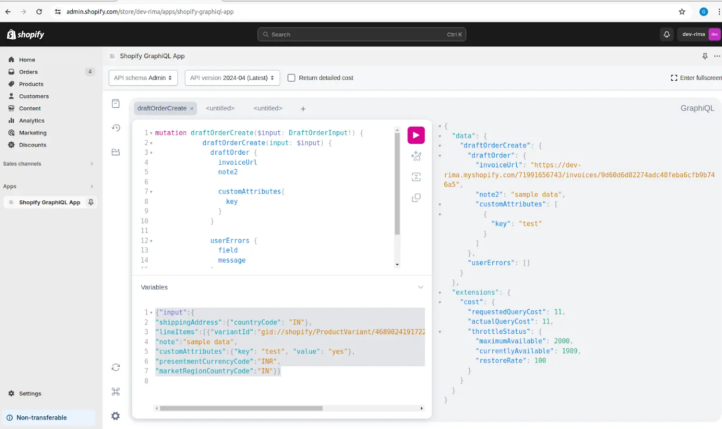Enable Return detailed cost checkbox
The width and height of the screenshot is (722, 429).
[292, 78]
